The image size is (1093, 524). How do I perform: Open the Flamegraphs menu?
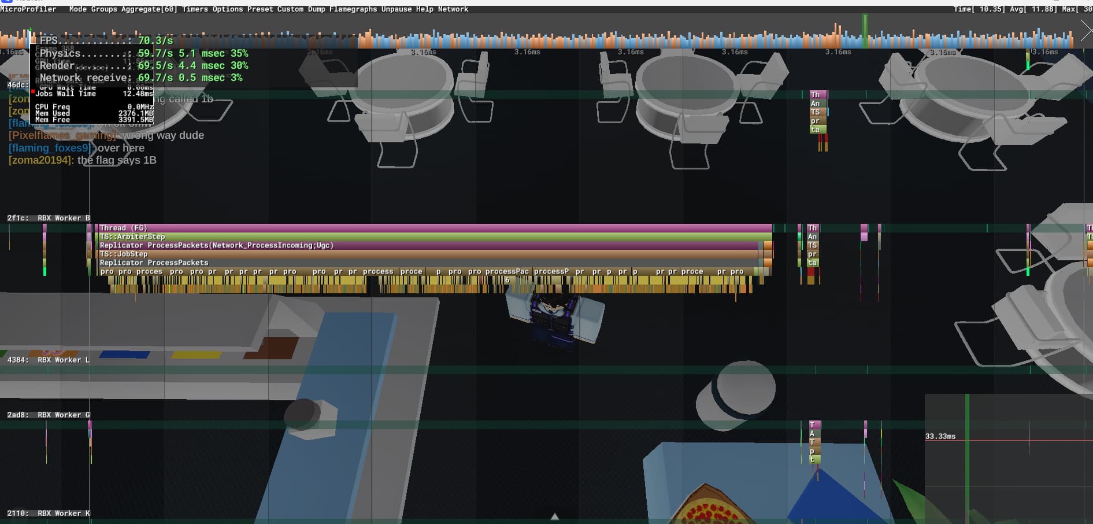pyautogui.click(x=353, y=9)
